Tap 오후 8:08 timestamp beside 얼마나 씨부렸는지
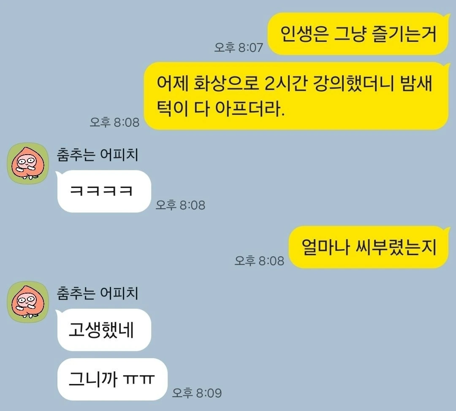The image size is (456, 411). click(259, 260)
